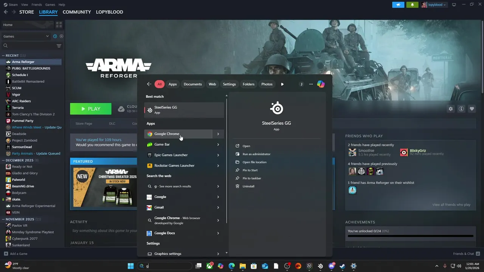
Task: Open Steam notifications bell icon
Action: [412, 5]
